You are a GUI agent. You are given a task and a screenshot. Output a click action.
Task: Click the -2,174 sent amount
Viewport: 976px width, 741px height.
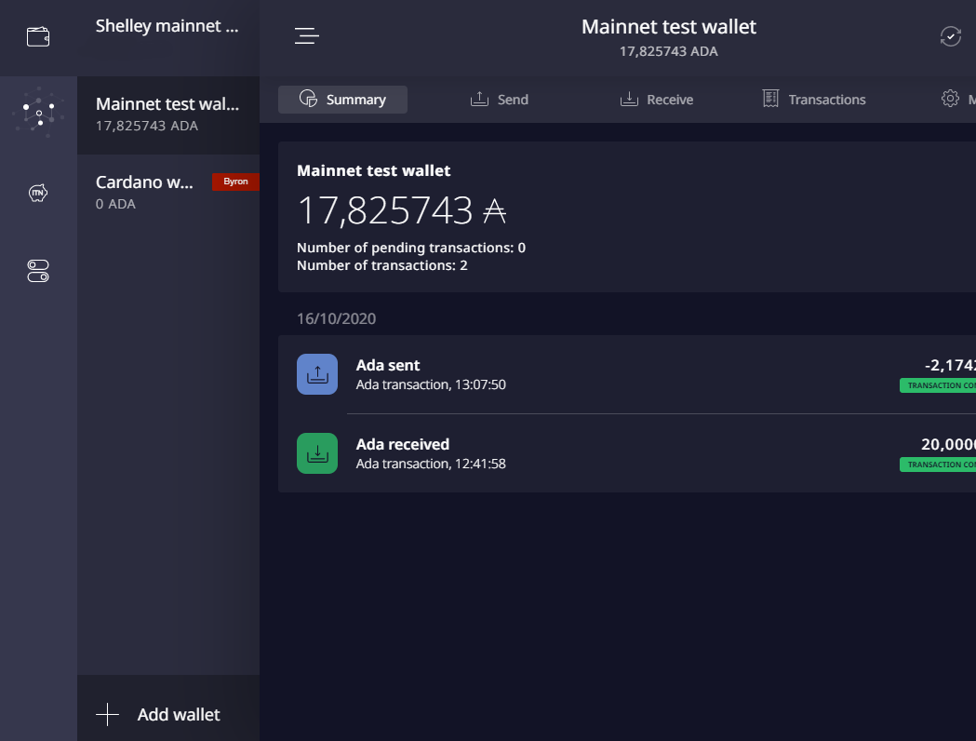coord(950,366)
